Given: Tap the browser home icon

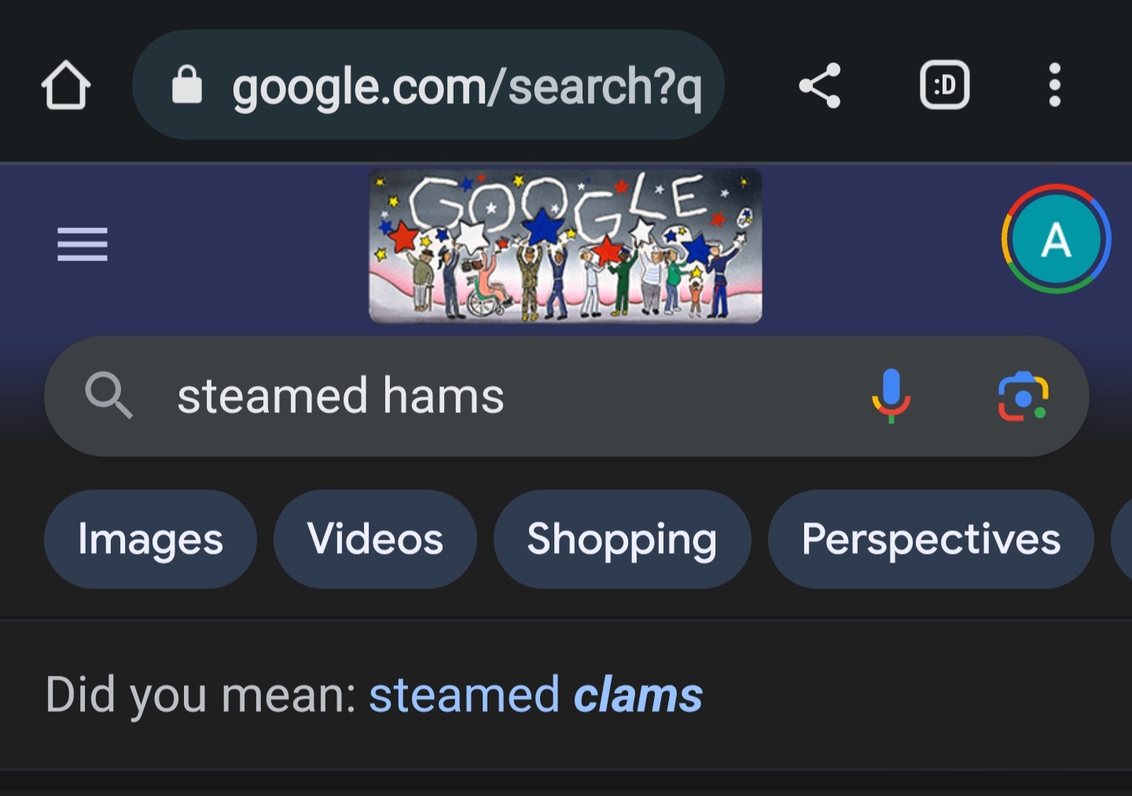Looking at the screenshot, I should point(65,85).
